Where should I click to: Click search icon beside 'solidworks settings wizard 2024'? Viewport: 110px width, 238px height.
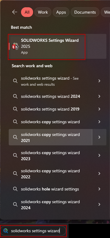point(15,96)
